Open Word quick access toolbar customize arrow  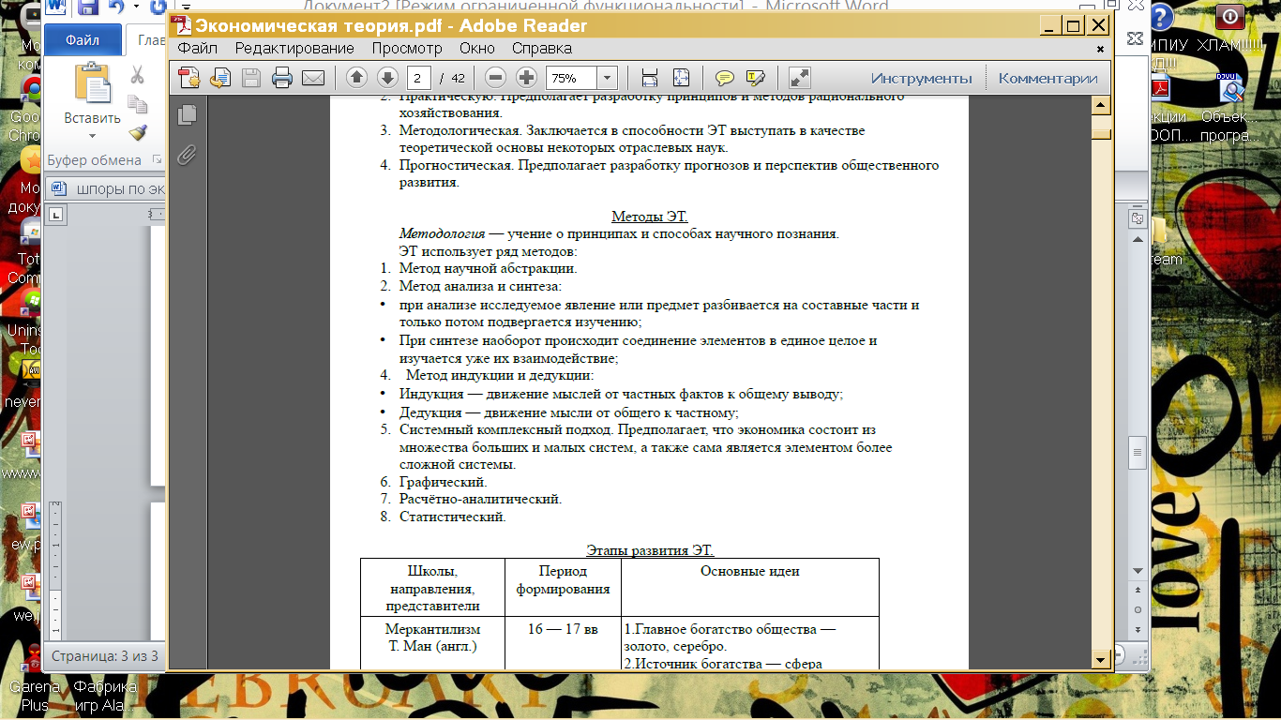[x=187, y=8]
